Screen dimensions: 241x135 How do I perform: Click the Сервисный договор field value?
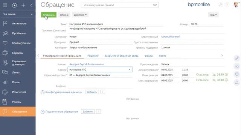tap(90, 75)
